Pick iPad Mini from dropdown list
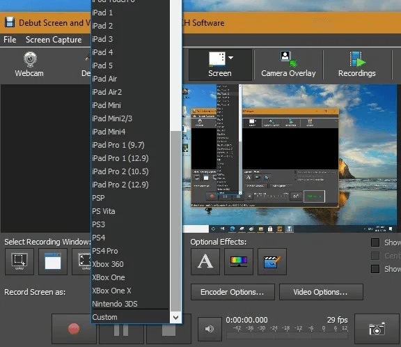 (x=130, y=105)
